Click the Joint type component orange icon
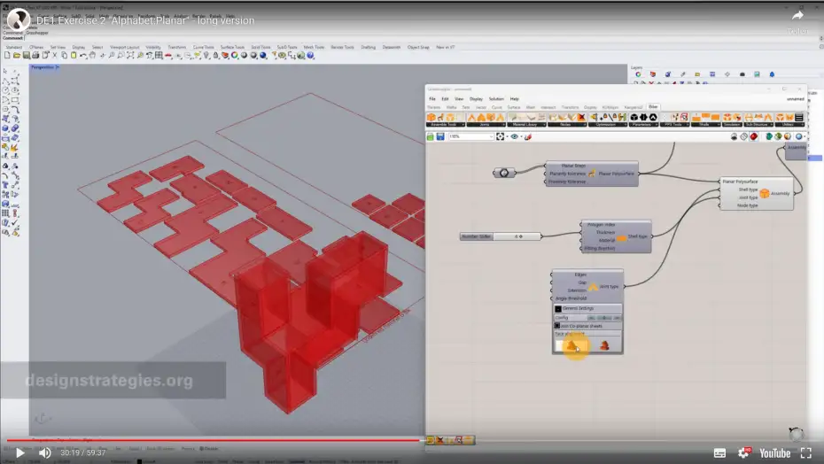The height and width of the screenshot is (464, 824). pyautogui.click(x=594, y=287)
